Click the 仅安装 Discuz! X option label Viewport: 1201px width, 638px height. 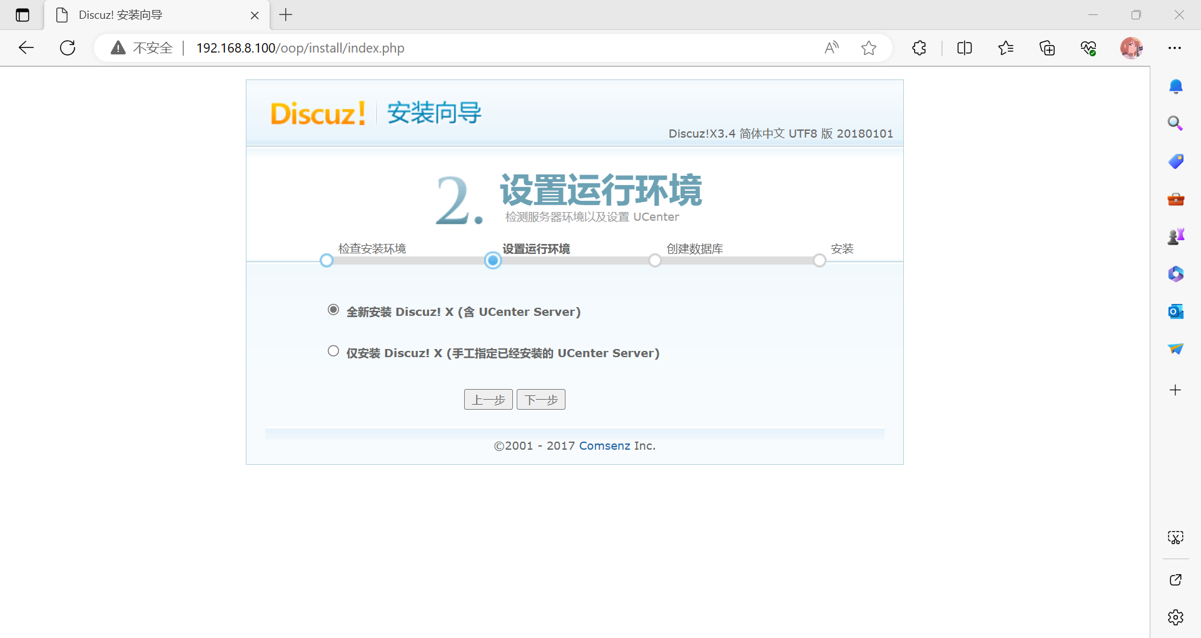click(503, 353)
